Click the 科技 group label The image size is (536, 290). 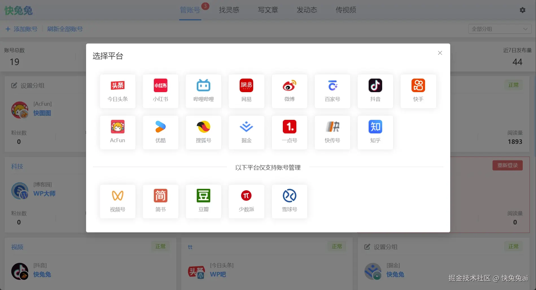[x=17, y=166]
